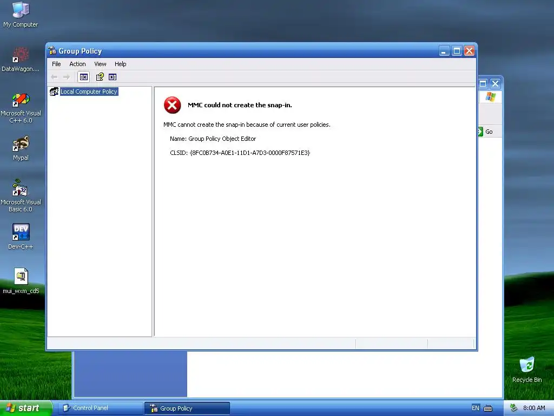The image size is (554, 416).
Task: Switch to Control Panel taskbar button
Action: [100, 408]
